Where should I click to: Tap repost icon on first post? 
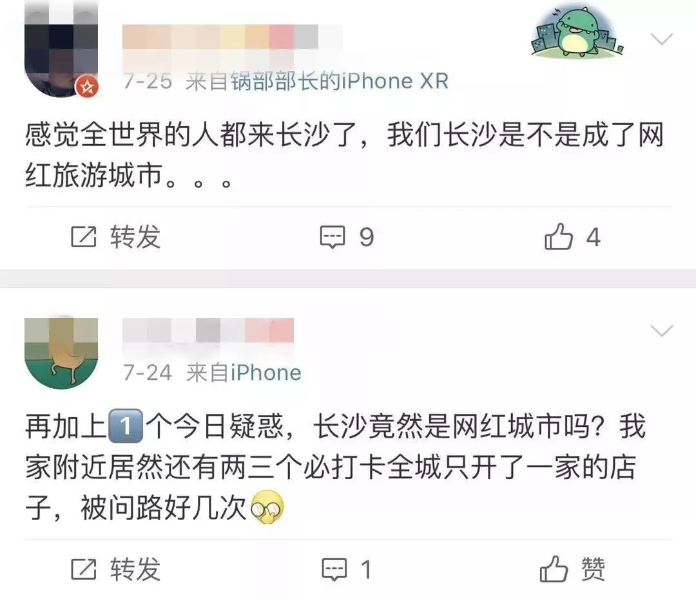pyautogui.click(x=83, y=236)
